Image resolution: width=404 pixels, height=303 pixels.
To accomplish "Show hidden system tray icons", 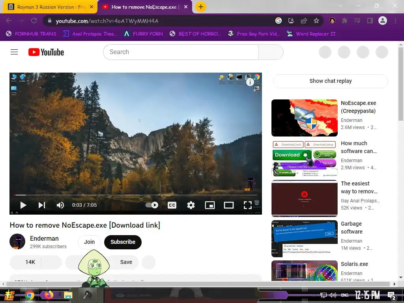I will [x=314, y=295].
